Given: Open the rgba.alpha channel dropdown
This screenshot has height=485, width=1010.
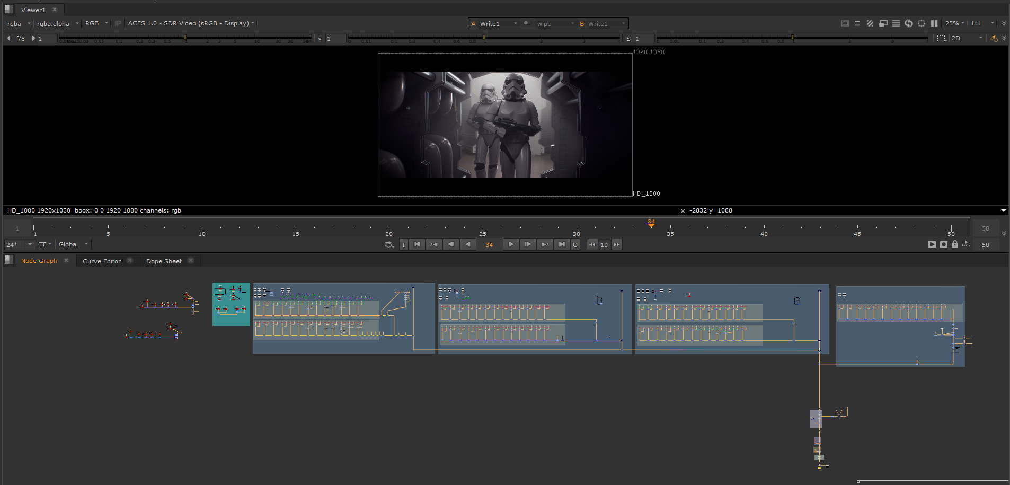Looking at the screenshot, I should (58, 23).
